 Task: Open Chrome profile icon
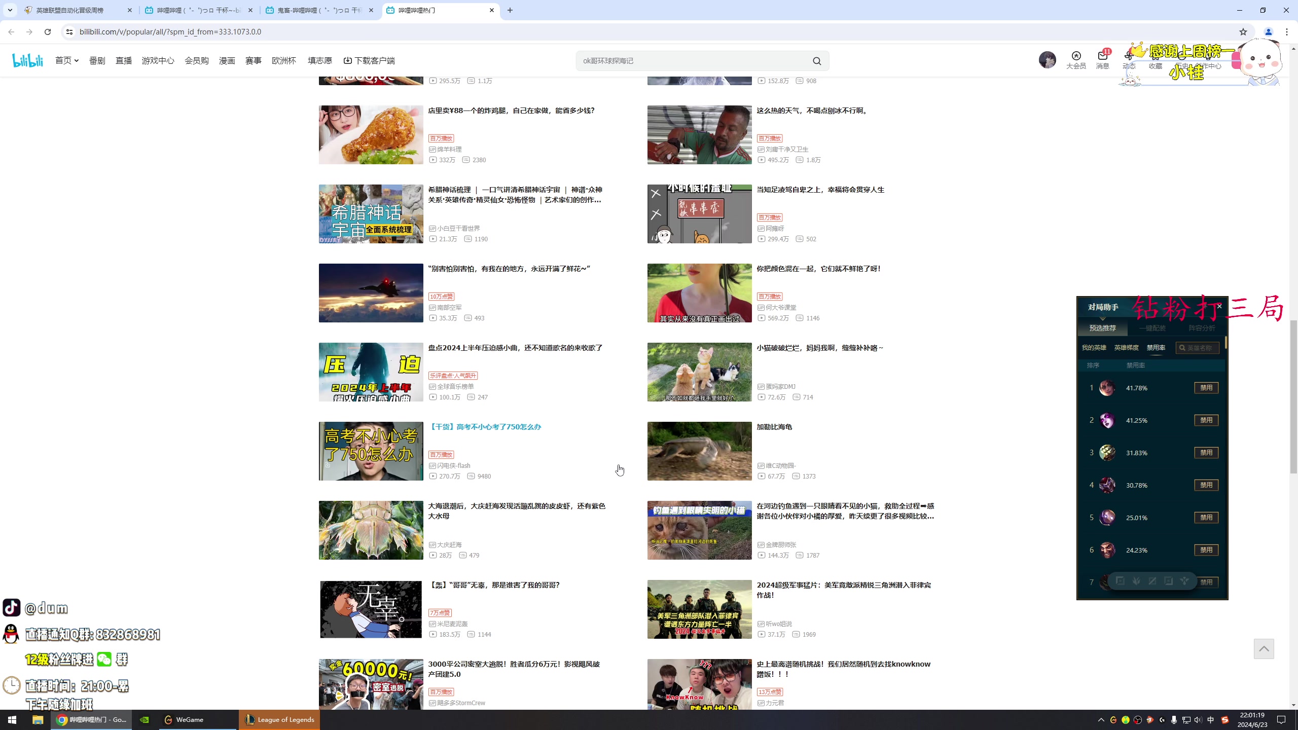click(1269, 31)
